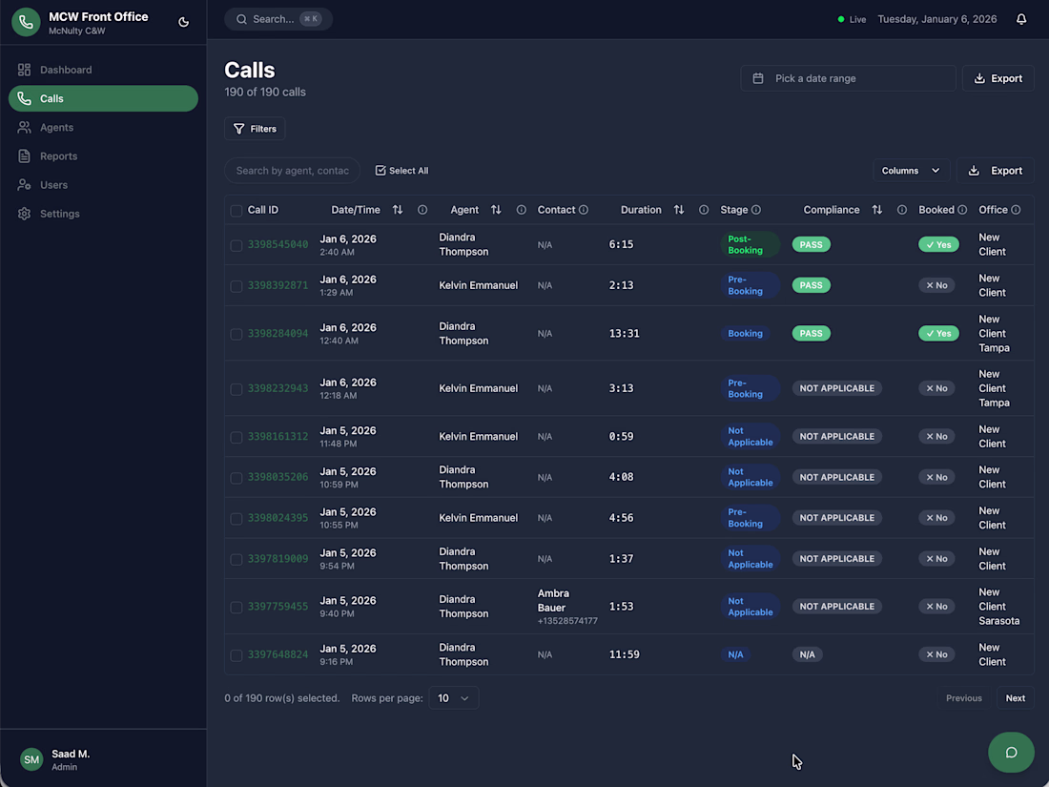The image size is (1049, 787).
Task: Focus the global Search field
Action: (278, 19)
